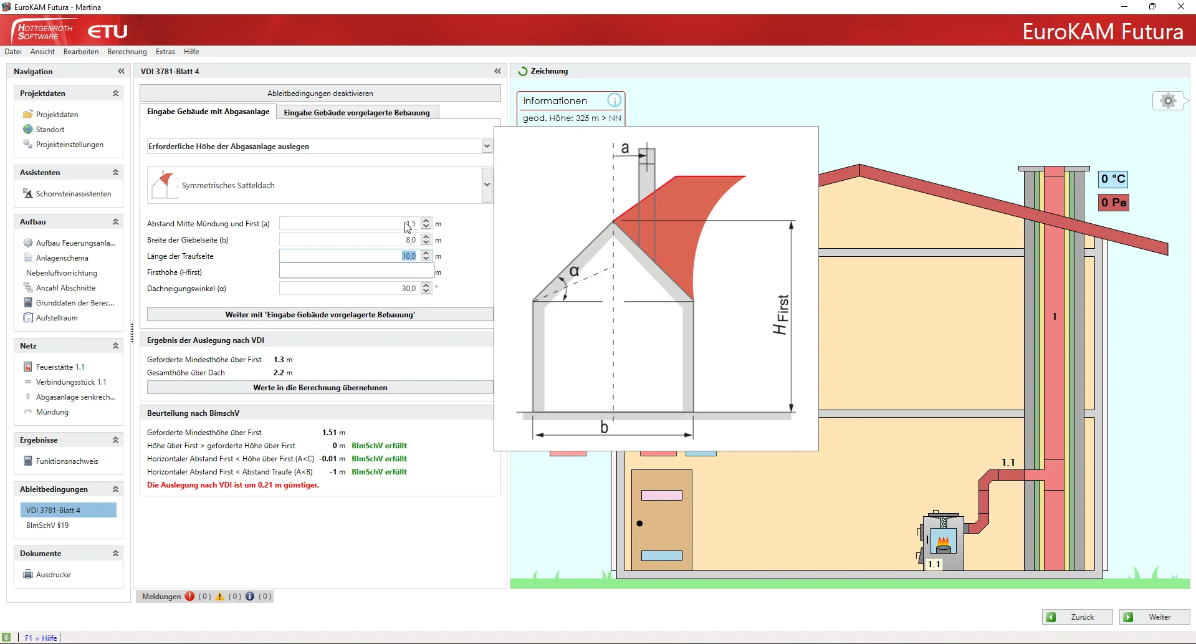Screen dimensions: 1196x644
Task: Refresh the Zeichnung drawing icon
Action: (x=522, y=72)
